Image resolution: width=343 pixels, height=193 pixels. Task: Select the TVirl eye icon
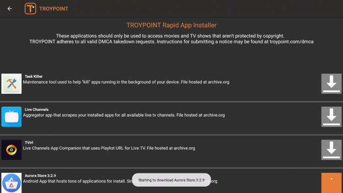coord(11,150)
